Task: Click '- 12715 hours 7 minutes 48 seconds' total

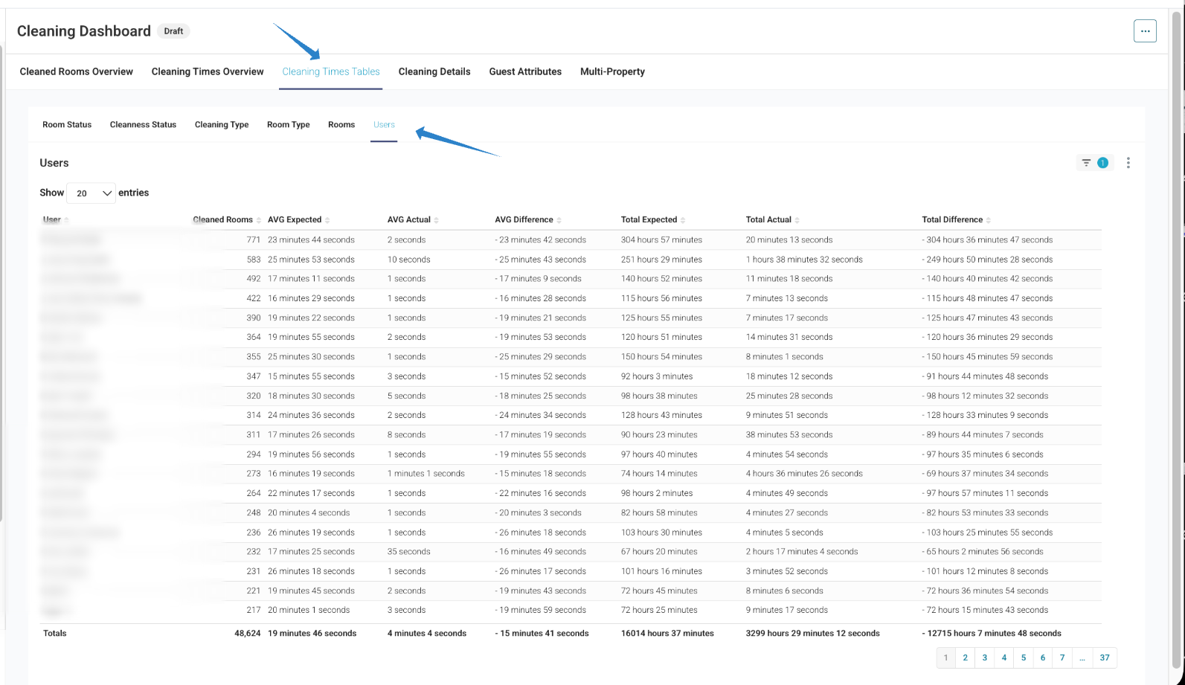Action: [992, 634]
